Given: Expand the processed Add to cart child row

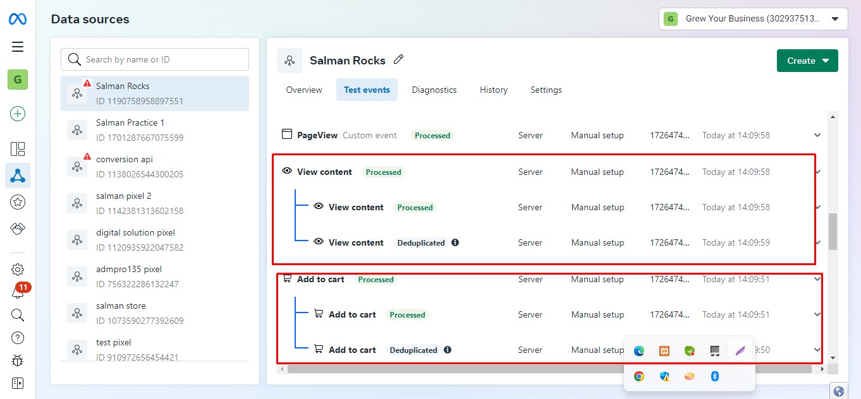Looking at the screenshot, I should [x=817, y=314].
